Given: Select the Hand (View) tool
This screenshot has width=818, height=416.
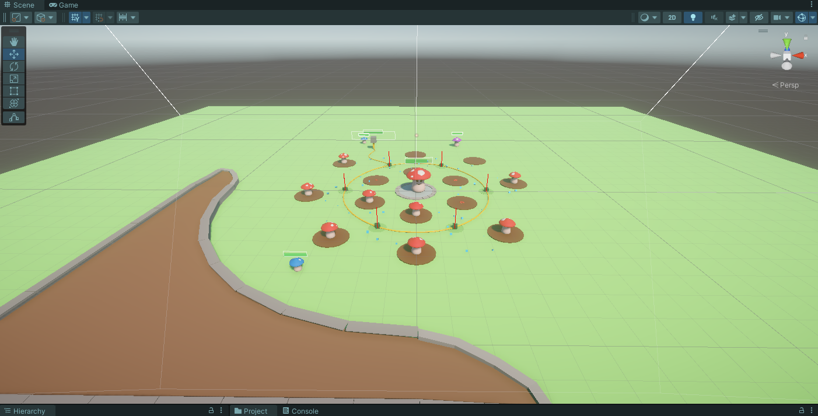Looking at the screenshot, I should 13,41.
